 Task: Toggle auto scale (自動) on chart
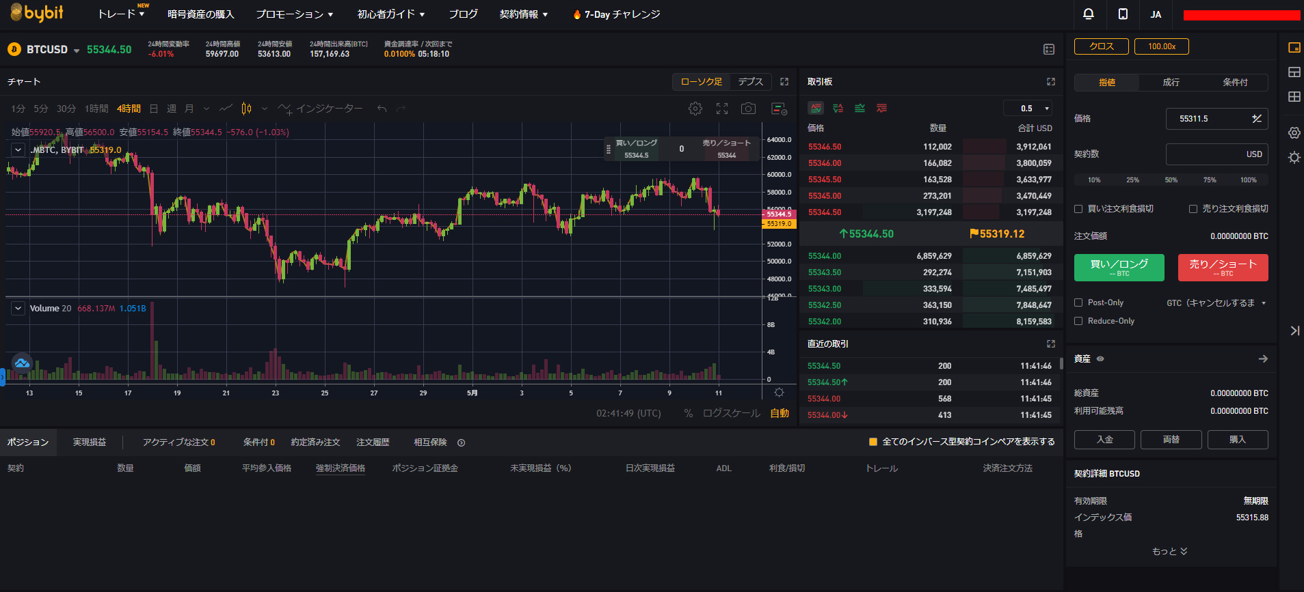click(x=780, y=413)
